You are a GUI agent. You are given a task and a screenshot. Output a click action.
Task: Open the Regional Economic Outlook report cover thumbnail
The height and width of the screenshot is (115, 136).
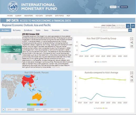pyautogui.click(x=11, y=50)
